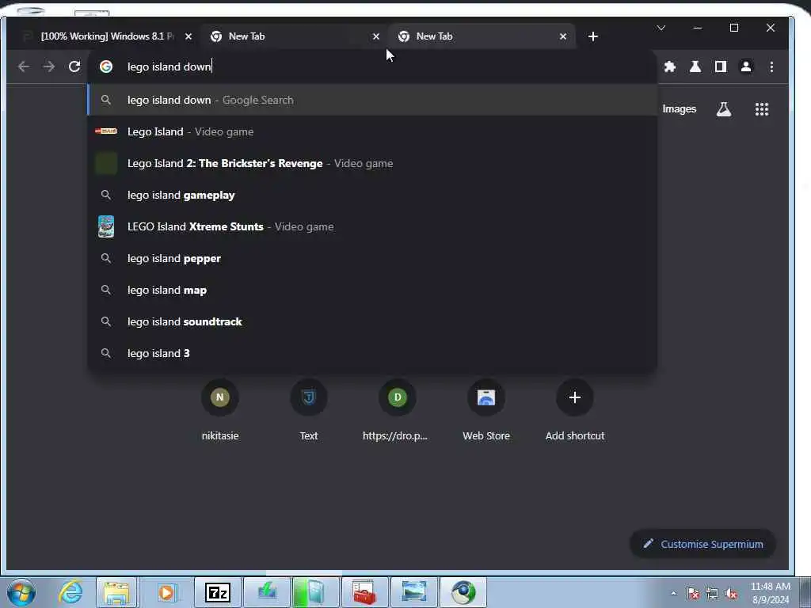Click the network tray icon
Screen dimensions: 811x608
click(712, 594)
